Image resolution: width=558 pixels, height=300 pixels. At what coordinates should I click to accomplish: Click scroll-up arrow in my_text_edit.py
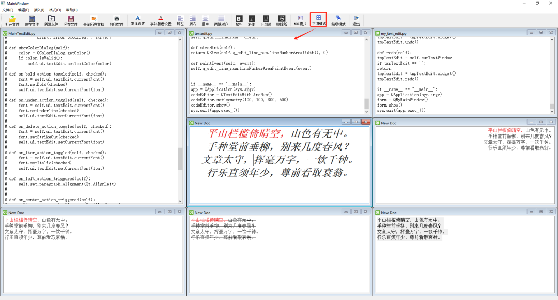tap(552, 40)
